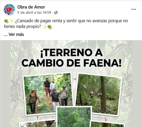Open the photo of people walking on the trail
This screenshot has height=127, width=142.
coord(48,94)
